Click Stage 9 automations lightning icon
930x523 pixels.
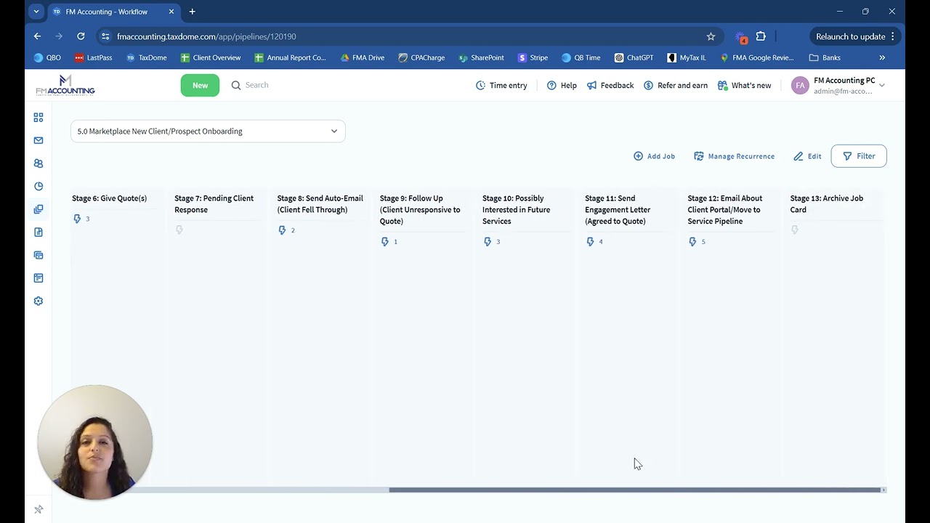pyautogui.click(x=385, y=242)
